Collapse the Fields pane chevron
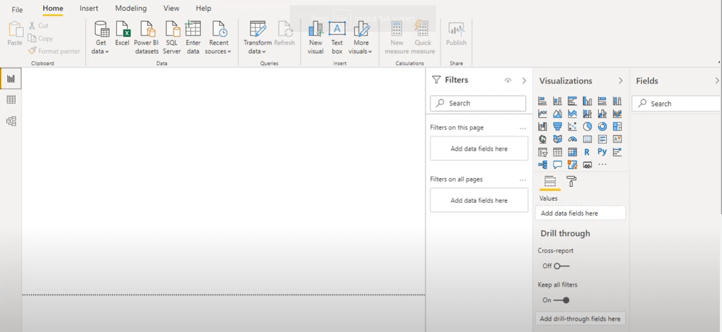The width and height of the screenshot is (722, 332). 717,81
